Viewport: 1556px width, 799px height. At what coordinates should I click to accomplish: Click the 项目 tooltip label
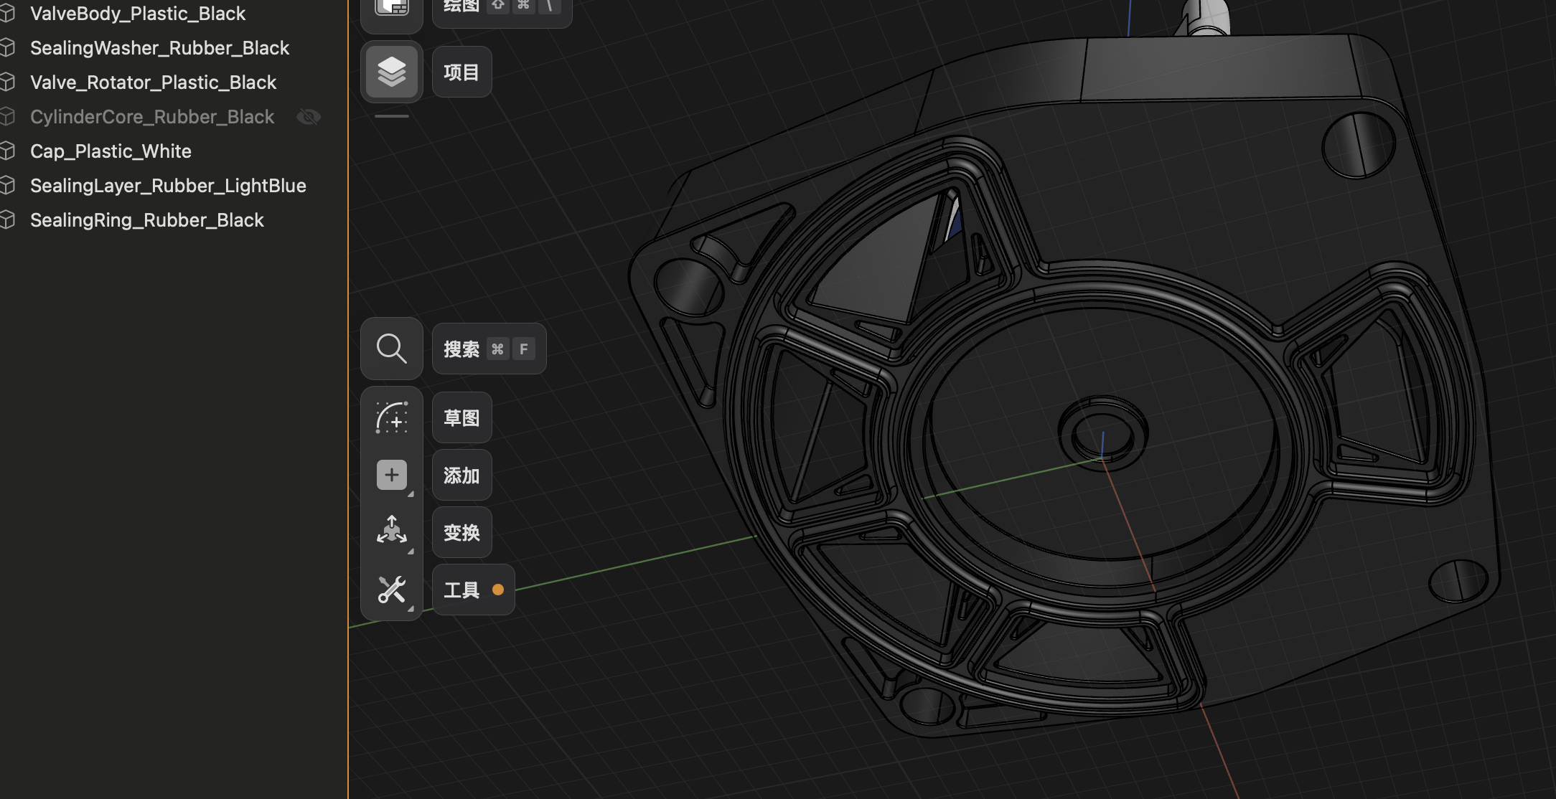coord(461,72)
